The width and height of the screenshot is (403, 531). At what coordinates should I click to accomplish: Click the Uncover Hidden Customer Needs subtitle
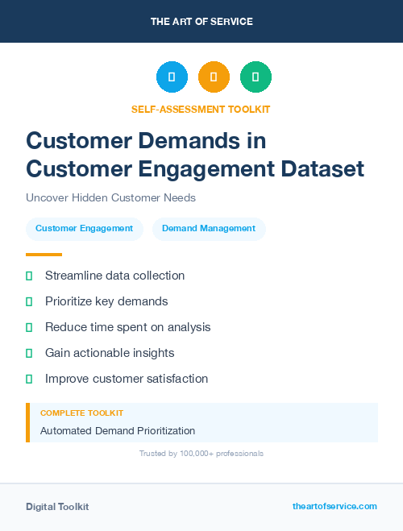(110, 197)
